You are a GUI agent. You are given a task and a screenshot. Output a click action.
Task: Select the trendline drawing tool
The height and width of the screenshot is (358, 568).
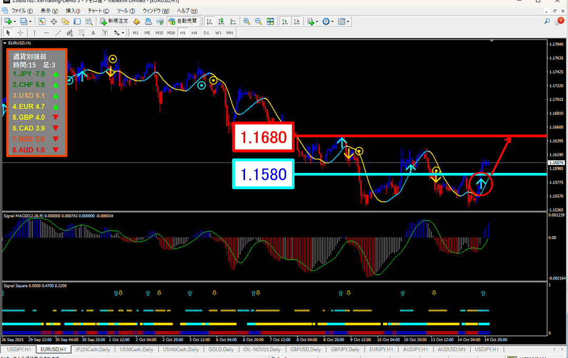[58, 33]
